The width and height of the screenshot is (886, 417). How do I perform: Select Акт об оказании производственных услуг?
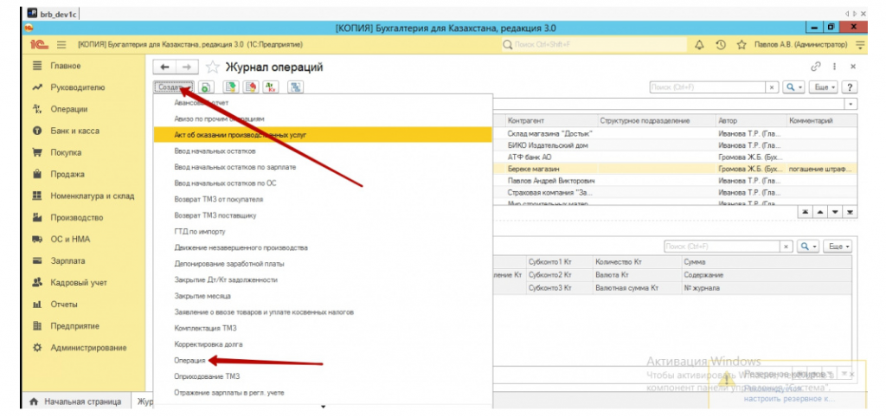pyautogui.click(x=241, y=135)
